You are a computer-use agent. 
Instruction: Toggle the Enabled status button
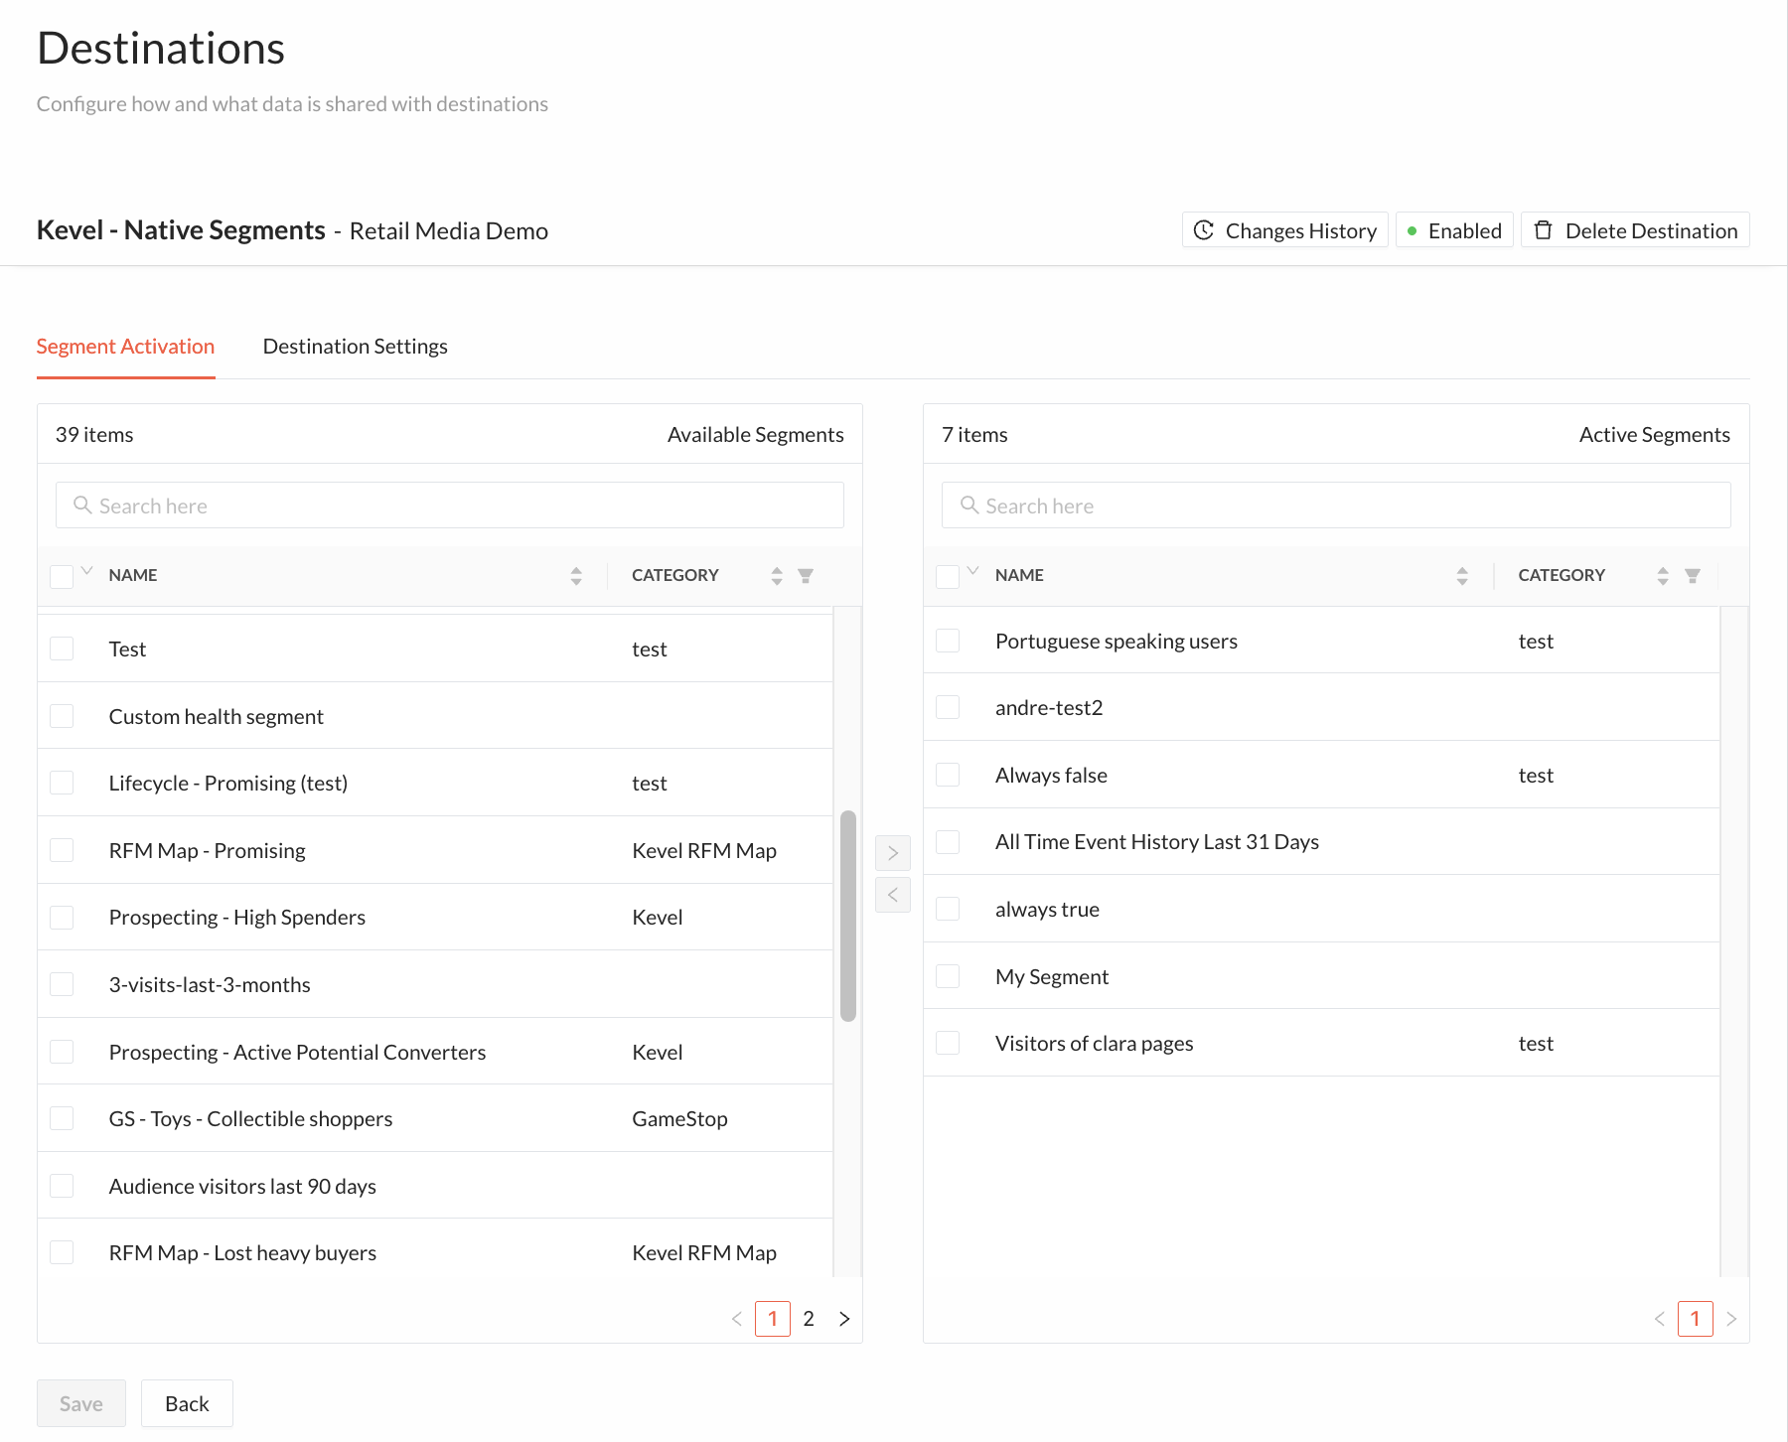point(1454,230)
